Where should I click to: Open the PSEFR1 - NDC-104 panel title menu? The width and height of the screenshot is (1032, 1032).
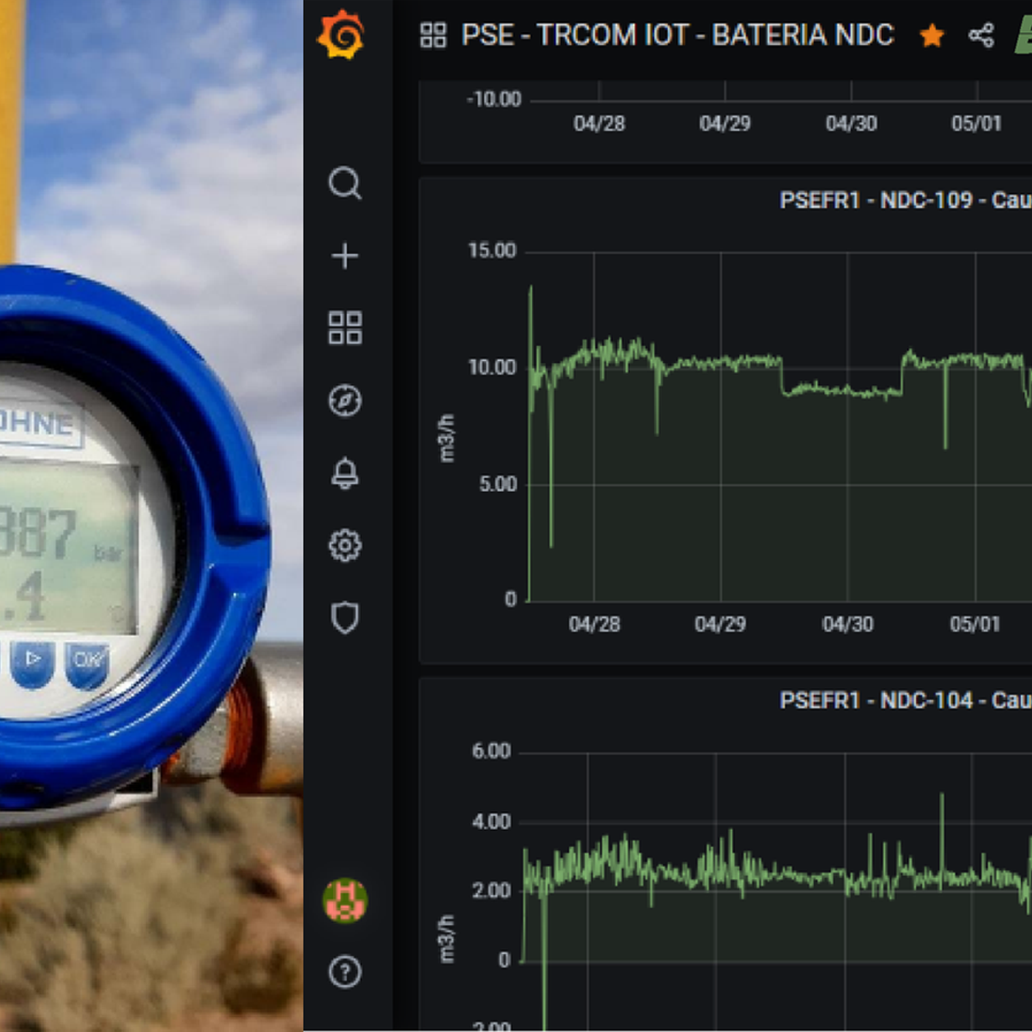pyautogui.click(x=905, y=700)
